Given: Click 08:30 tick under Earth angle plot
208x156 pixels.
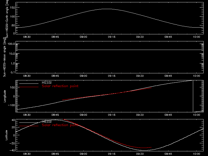Looking at the screenshot, I should click(x=27, y=37).
